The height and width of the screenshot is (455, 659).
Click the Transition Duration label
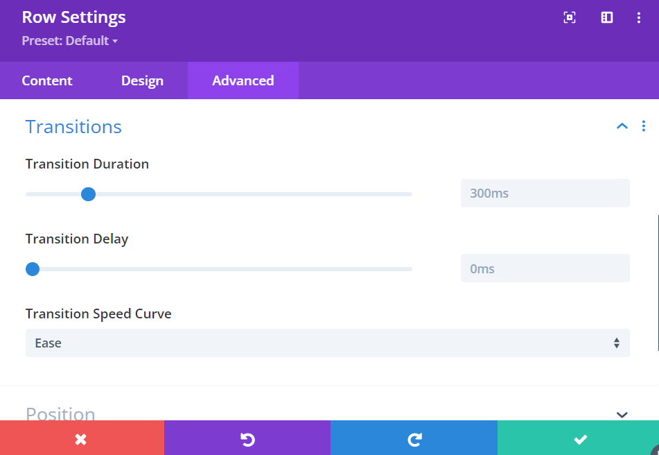[x=87, y=164]
